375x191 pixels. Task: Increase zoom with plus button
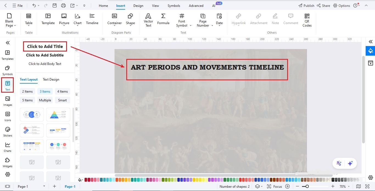tap(333, 186)
